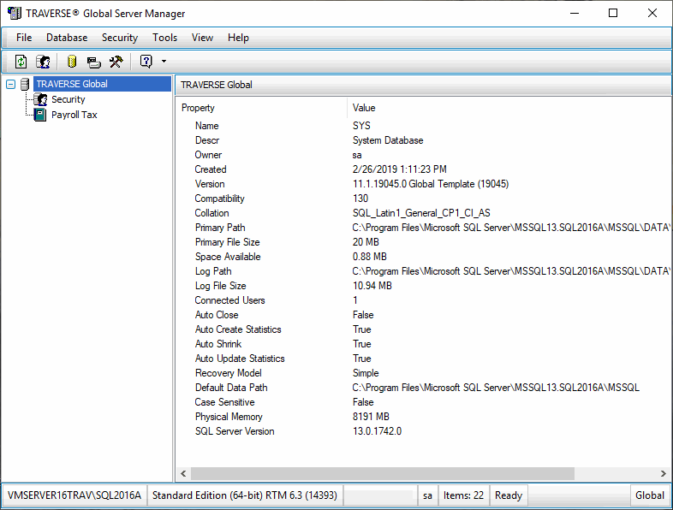673x510 pixels.
Task: Click the Help question mark toolbar icon
Action: (x=146, y=62)
